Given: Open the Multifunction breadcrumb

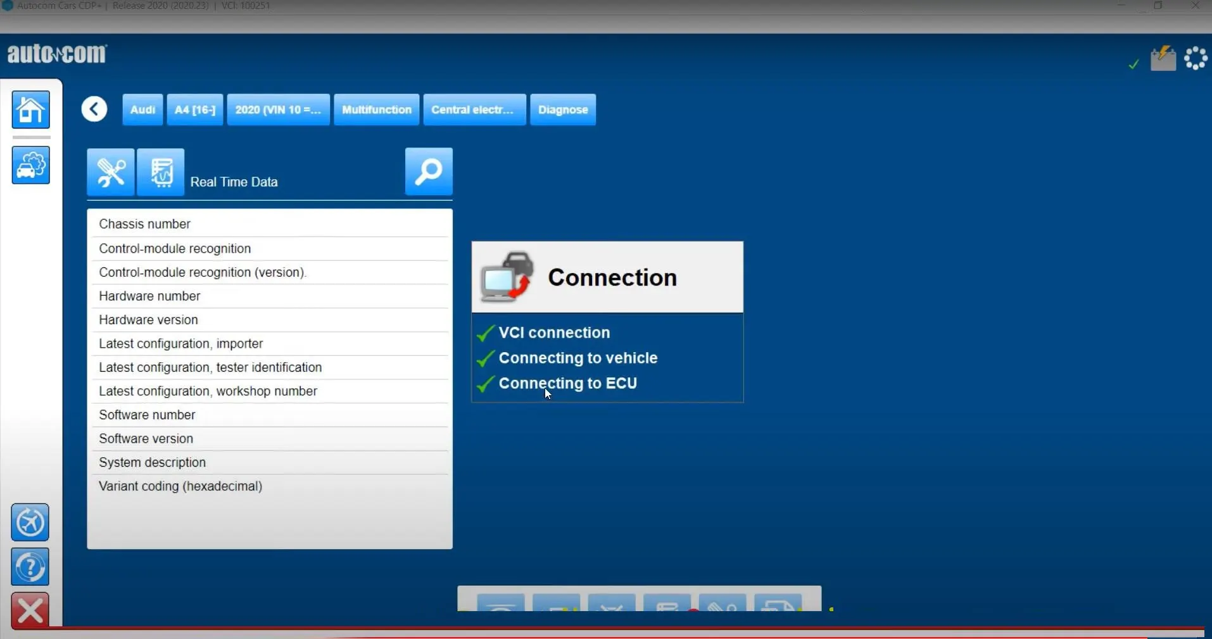Looking at the screenshot, I should point(377,110).
